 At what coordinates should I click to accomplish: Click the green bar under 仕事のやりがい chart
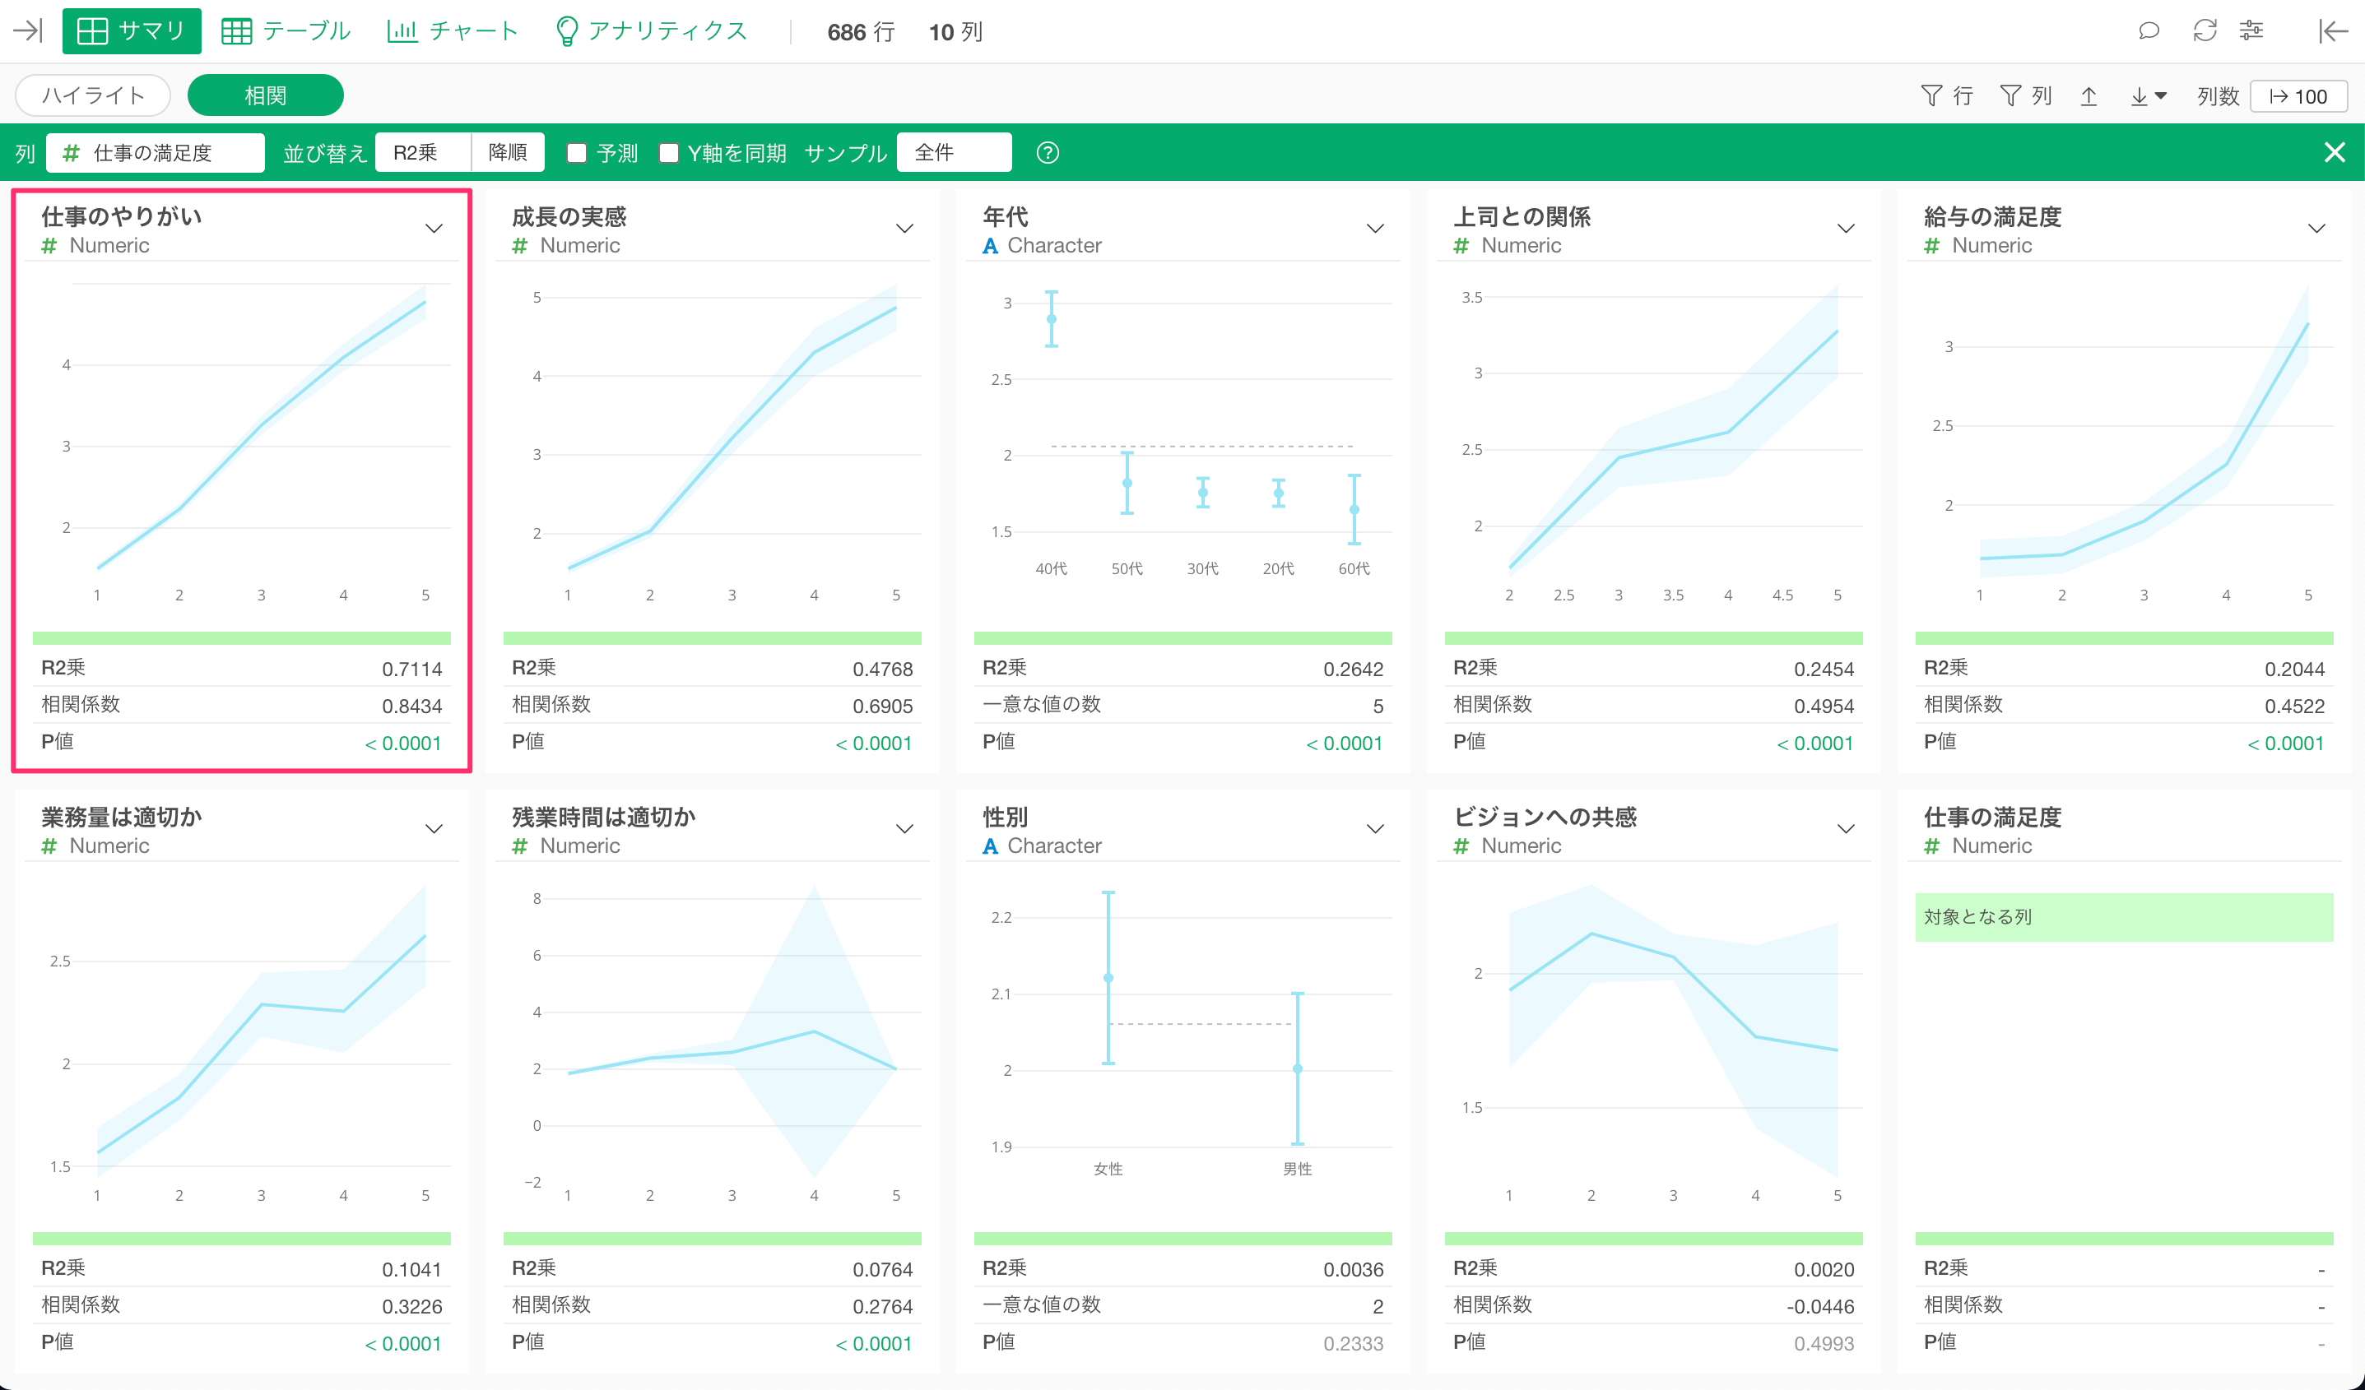coord(242,637)
